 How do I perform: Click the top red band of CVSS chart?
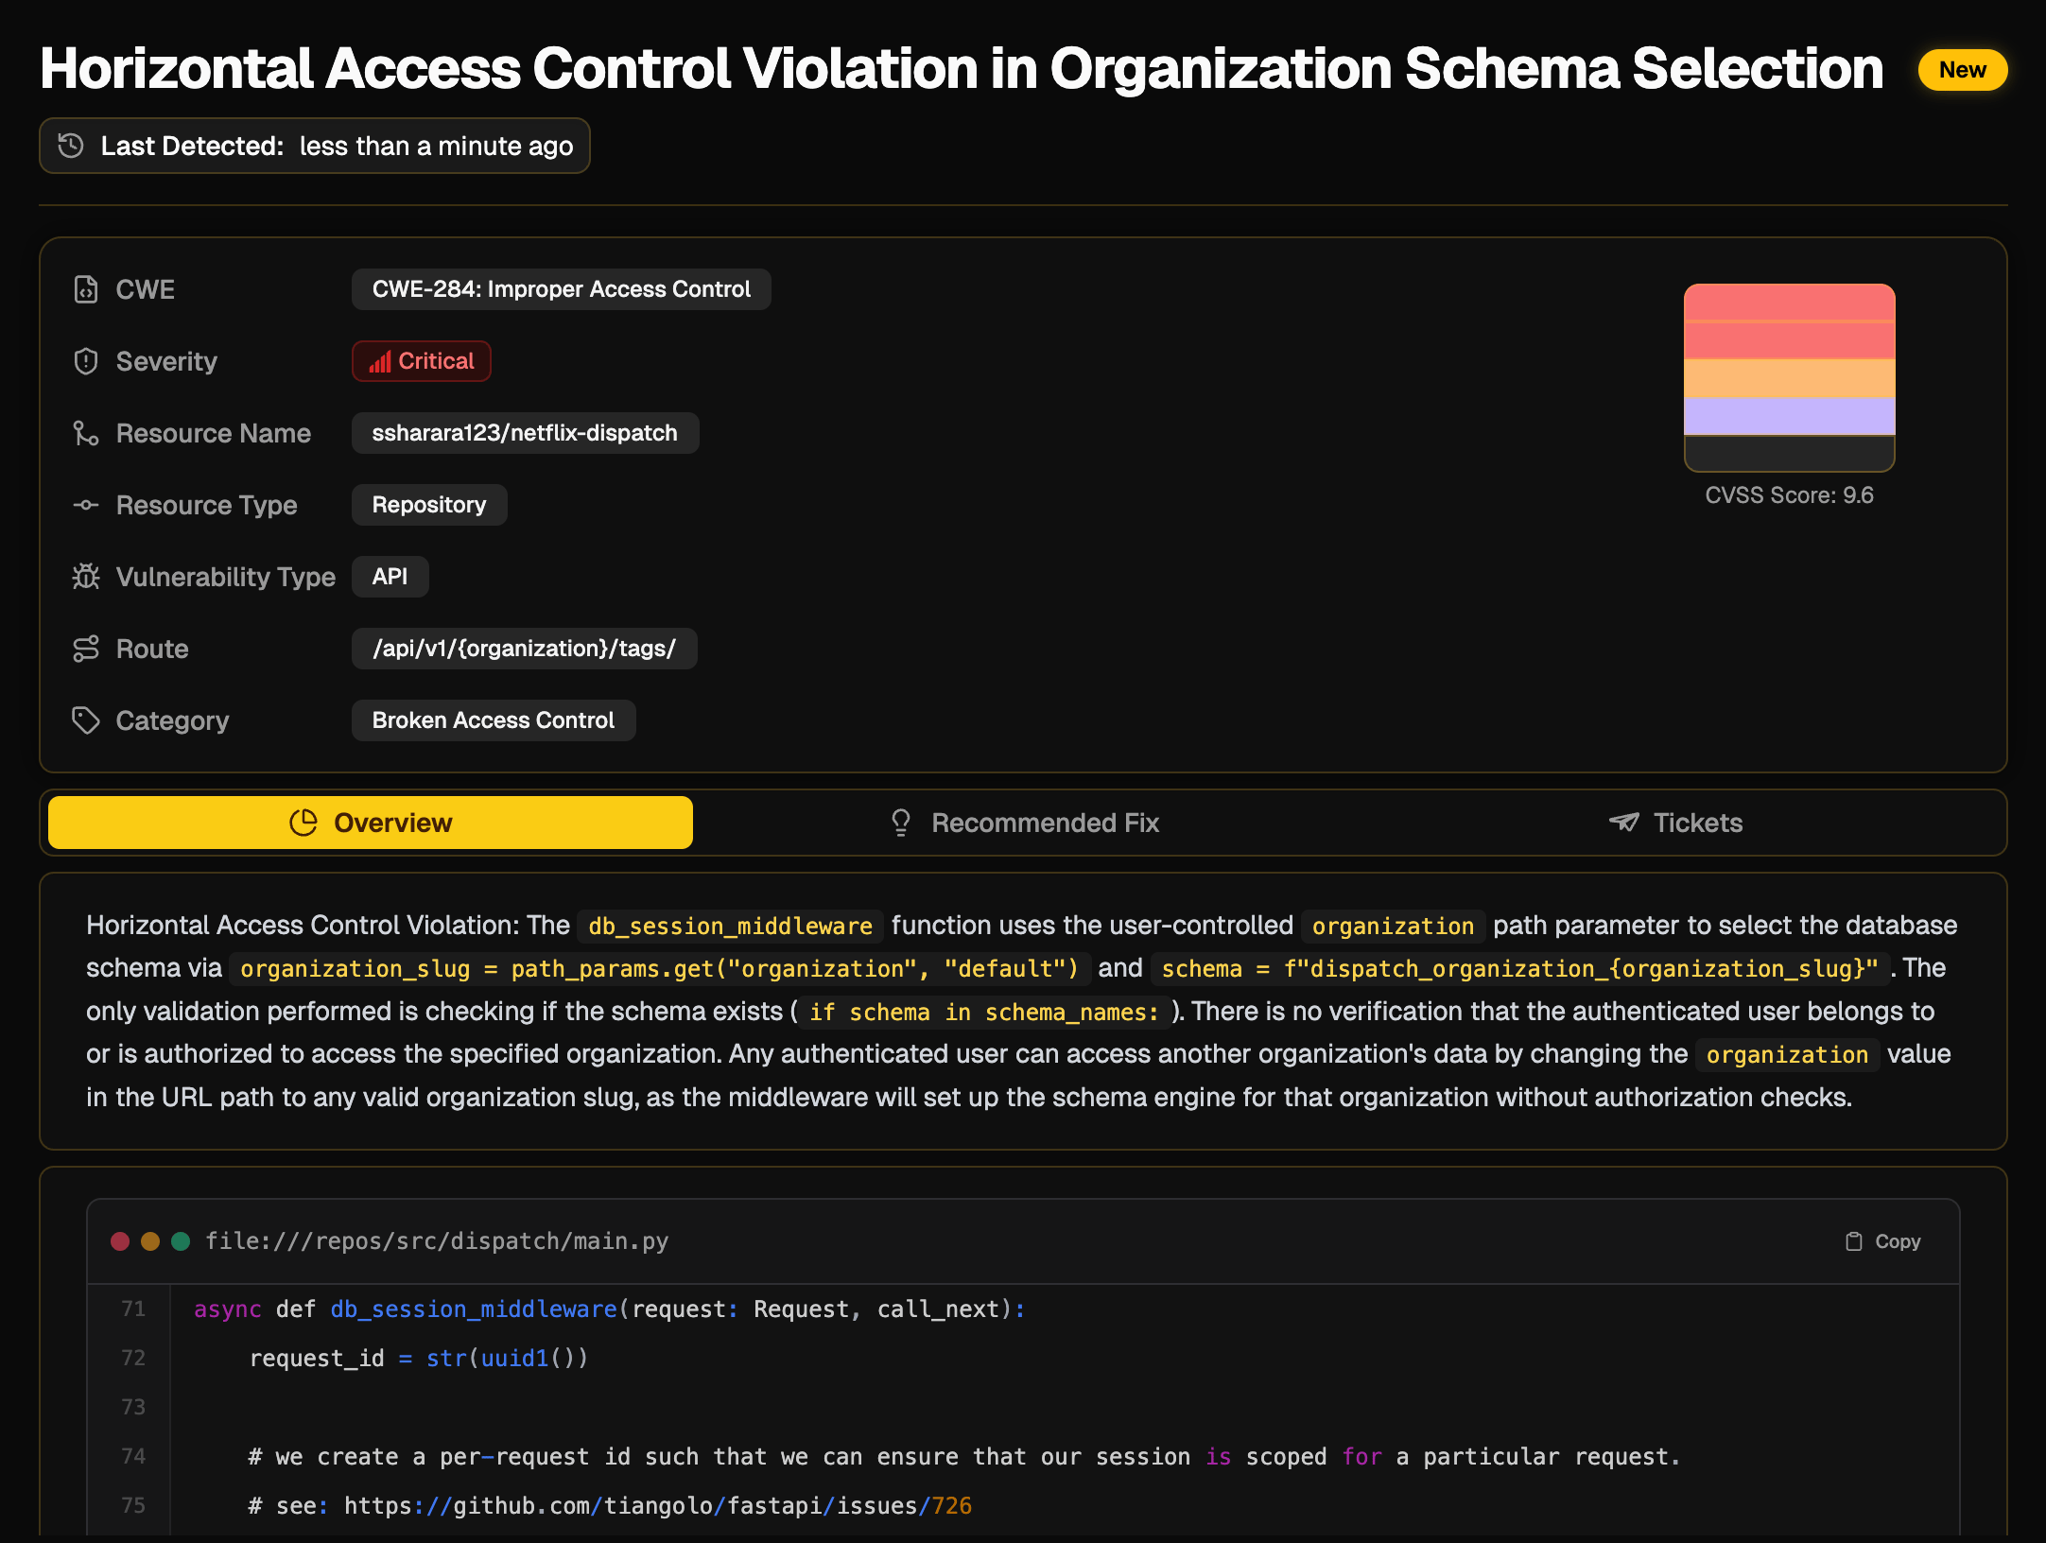[x=1790, y=303]
